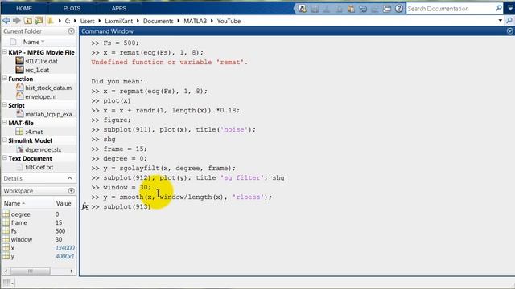Collapse the MAT-file group

(x=5, y=123)
